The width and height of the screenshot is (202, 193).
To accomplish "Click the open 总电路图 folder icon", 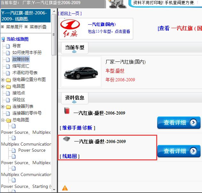I will tap(8, 120).
